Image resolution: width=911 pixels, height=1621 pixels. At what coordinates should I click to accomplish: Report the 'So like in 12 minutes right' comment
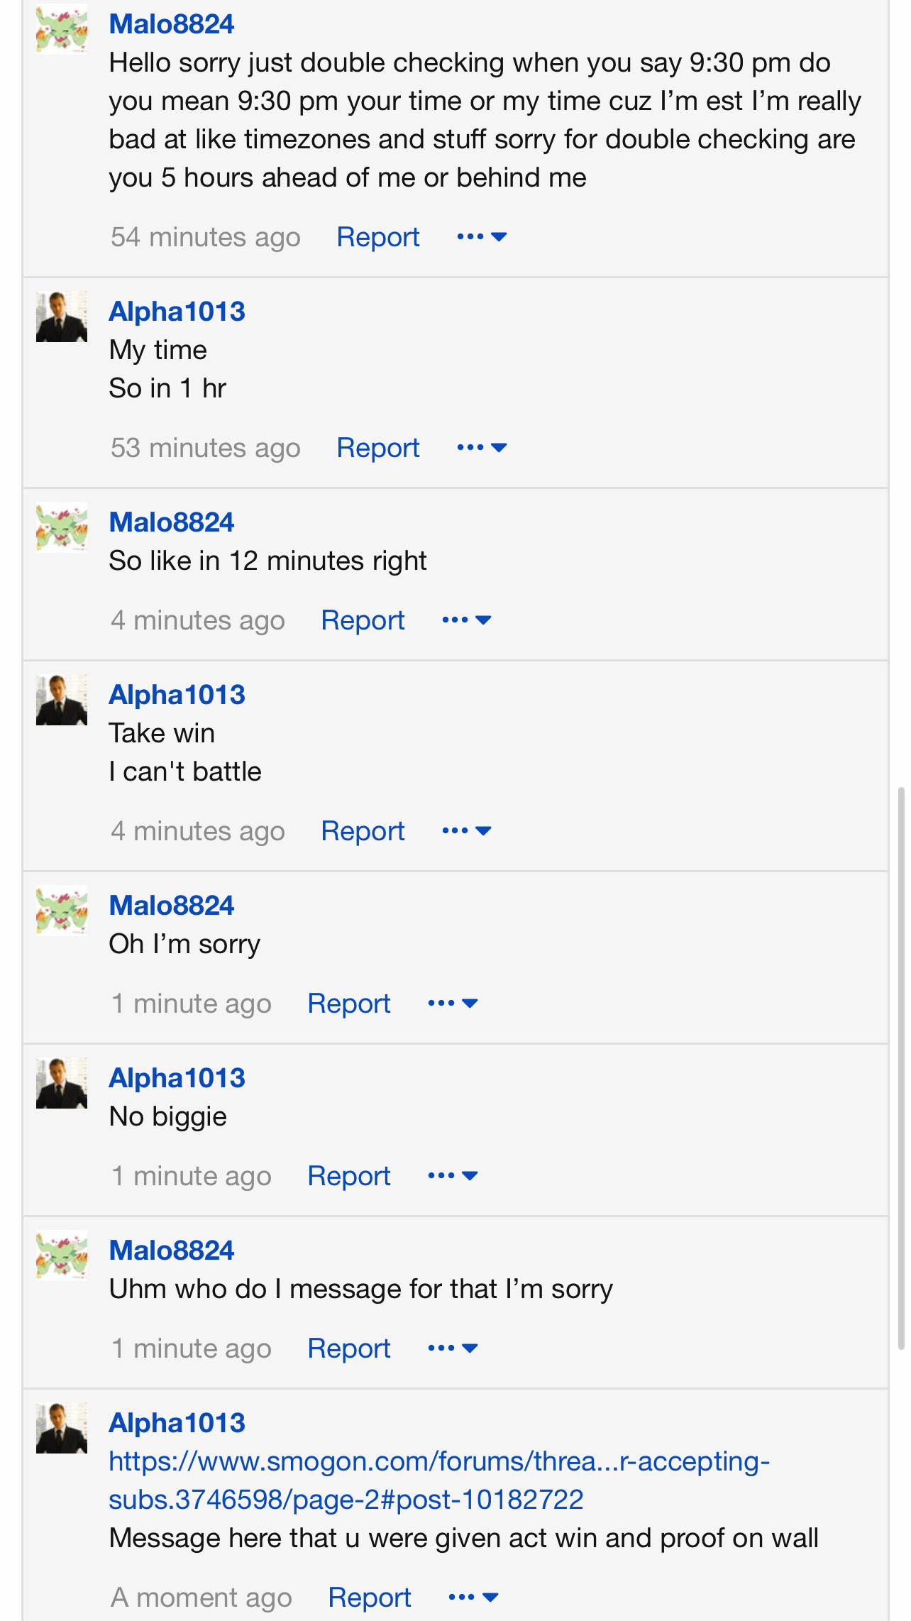click(363, 620)
